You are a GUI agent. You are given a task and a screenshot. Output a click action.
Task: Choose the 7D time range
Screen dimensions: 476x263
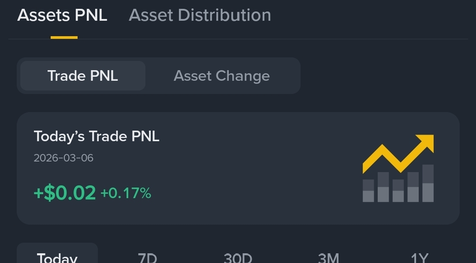(147, 258)
